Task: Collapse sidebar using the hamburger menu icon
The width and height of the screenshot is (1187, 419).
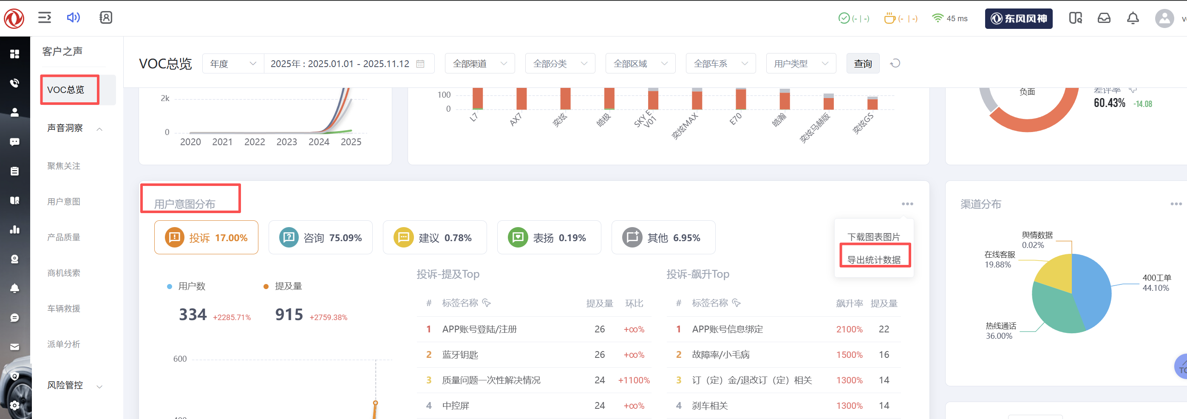Action: pyautogui.click(x=44, y=17)
